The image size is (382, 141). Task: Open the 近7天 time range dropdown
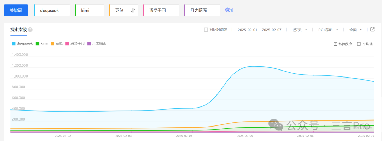[x=299, y=30]
